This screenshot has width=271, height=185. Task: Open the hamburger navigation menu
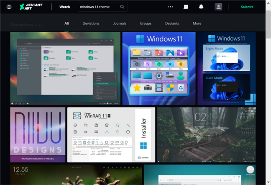(x=9, y=7)
